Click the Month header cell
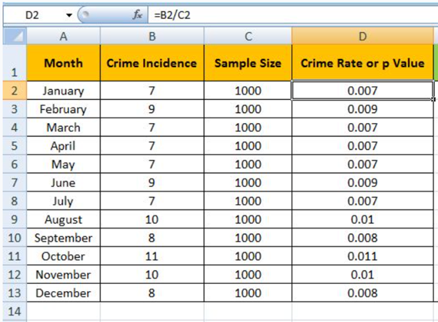Image resolution: width=438 pixels, height=322 pixels. [x=63, y=63]
